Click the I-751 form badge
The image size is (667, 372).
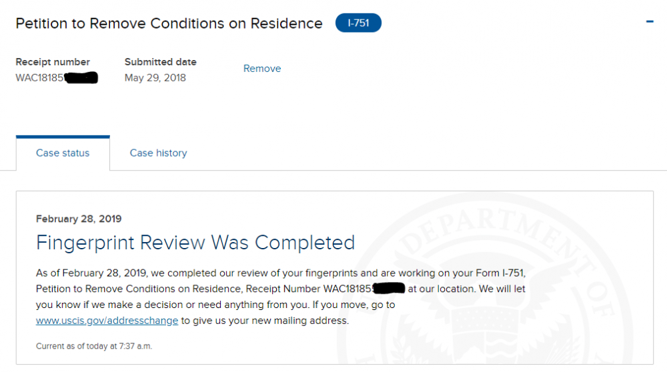358,23
